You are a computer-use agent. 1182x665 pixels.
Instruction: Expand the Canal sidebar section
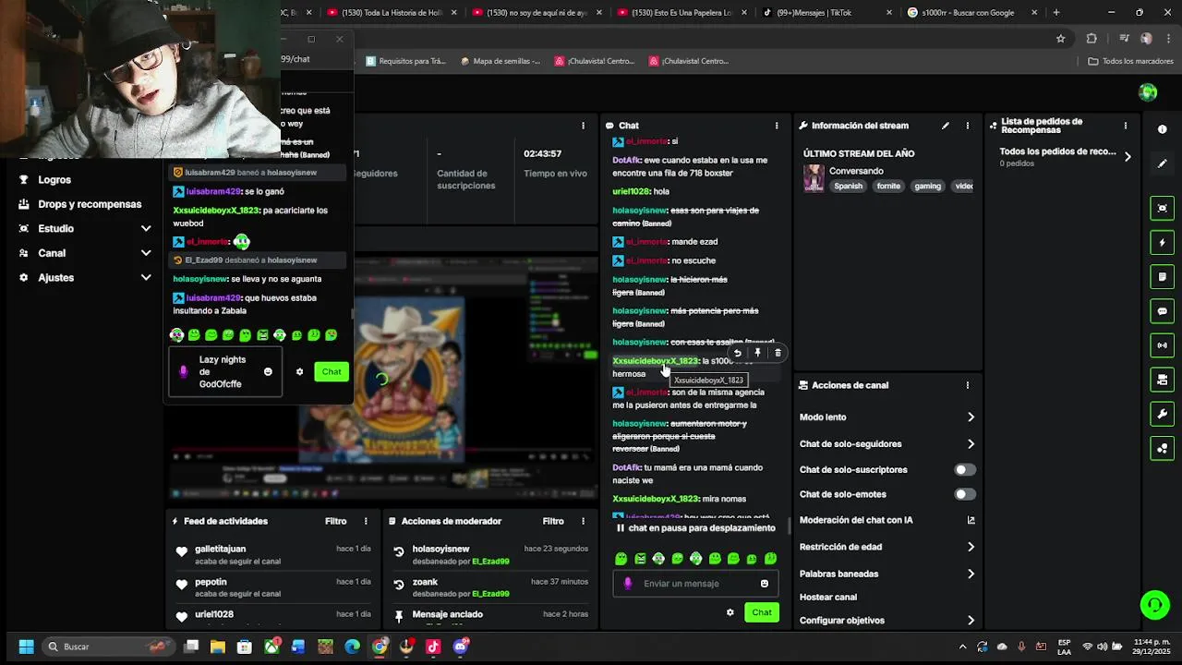(146, 253)
